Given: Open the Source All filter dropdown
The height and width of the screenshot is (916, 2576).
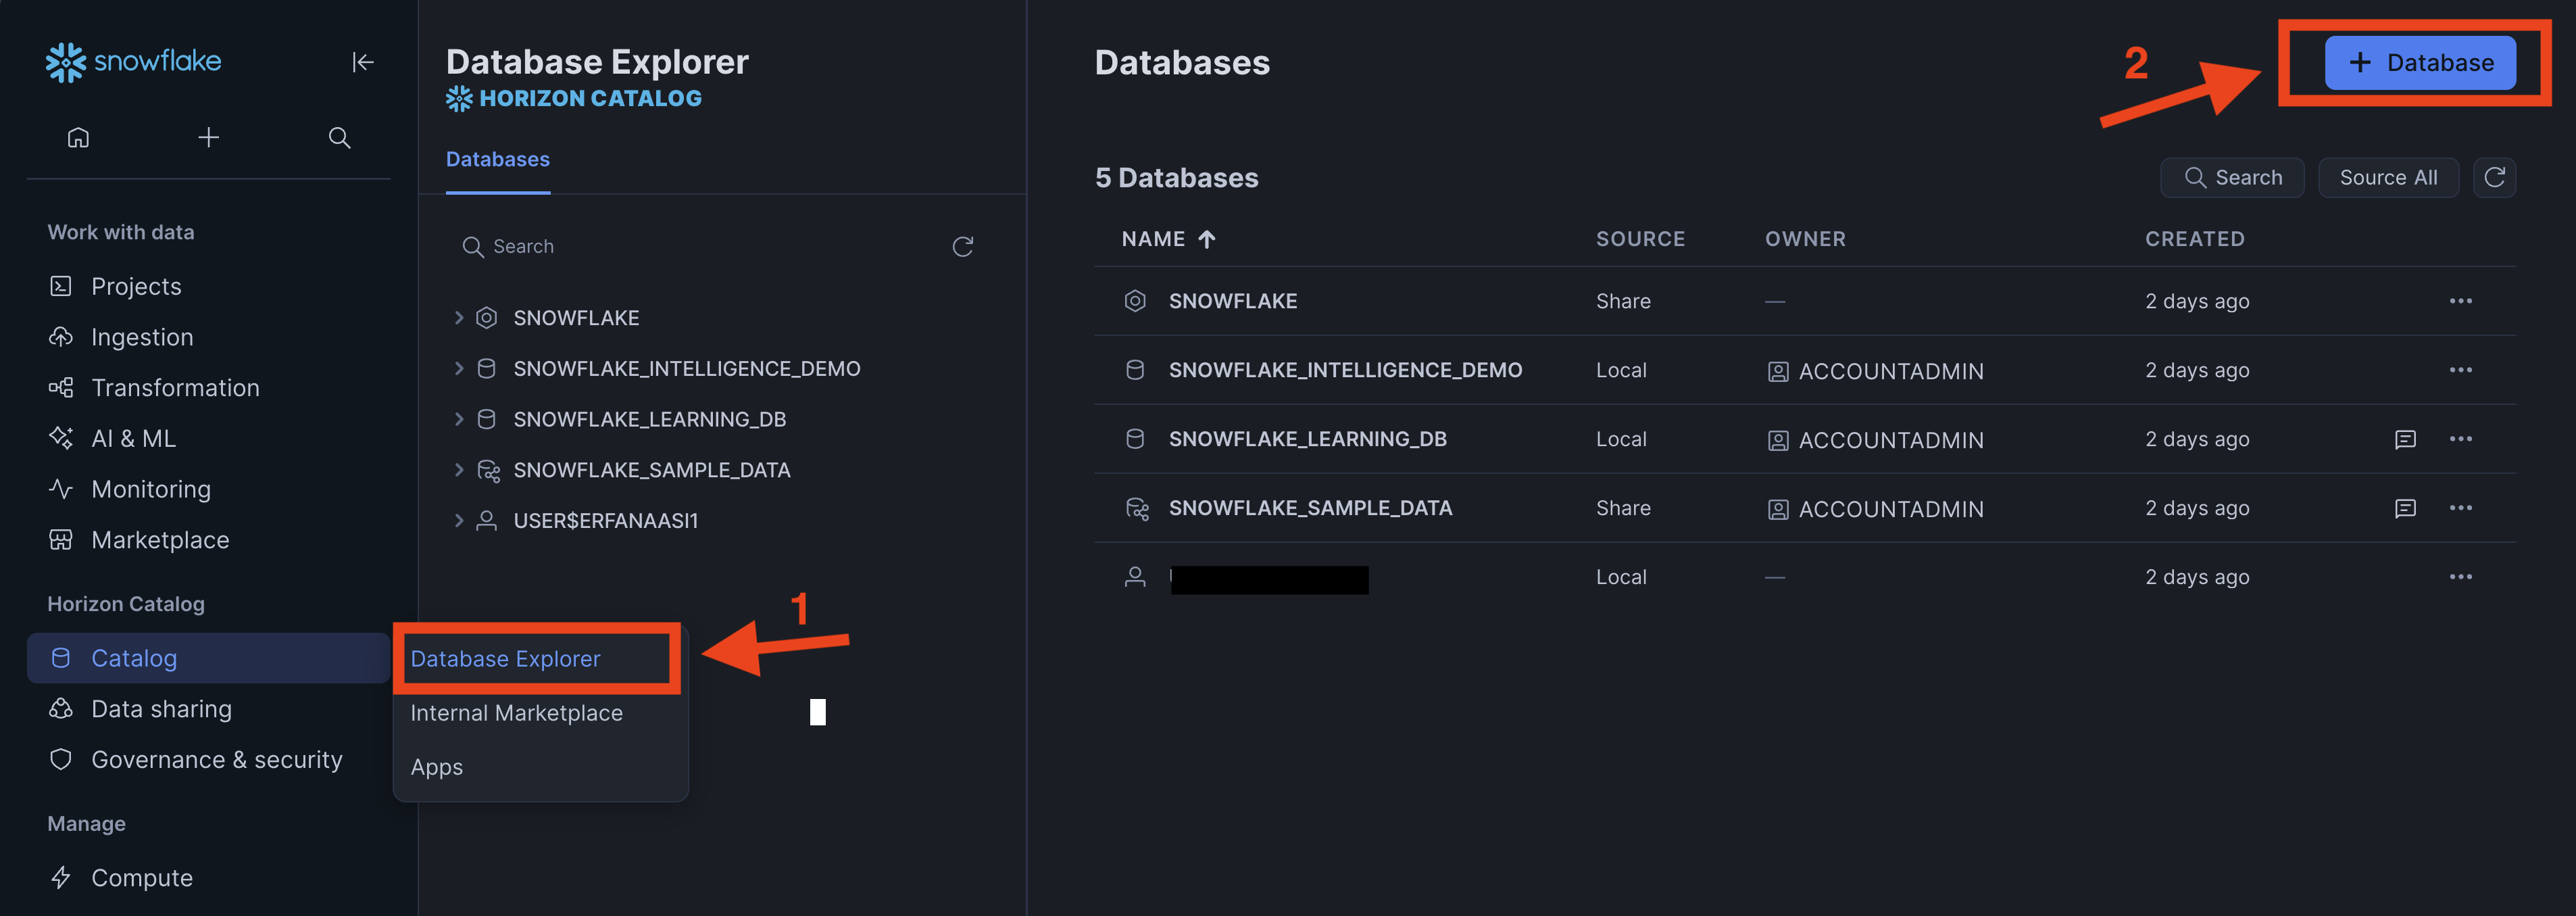Looking at the screenshot, I should (x=2388, y=178).
